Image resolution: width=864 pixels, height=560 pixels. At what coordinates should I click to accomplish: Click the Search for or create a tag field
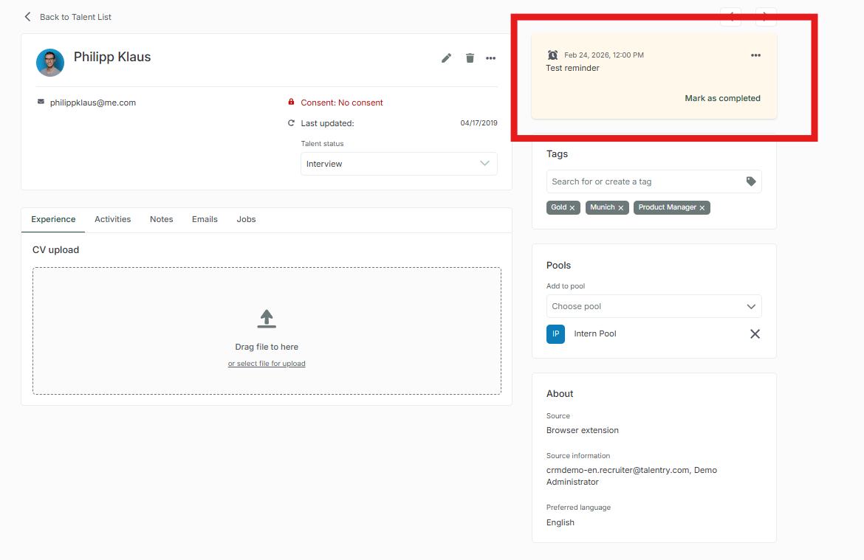(642, 182)
